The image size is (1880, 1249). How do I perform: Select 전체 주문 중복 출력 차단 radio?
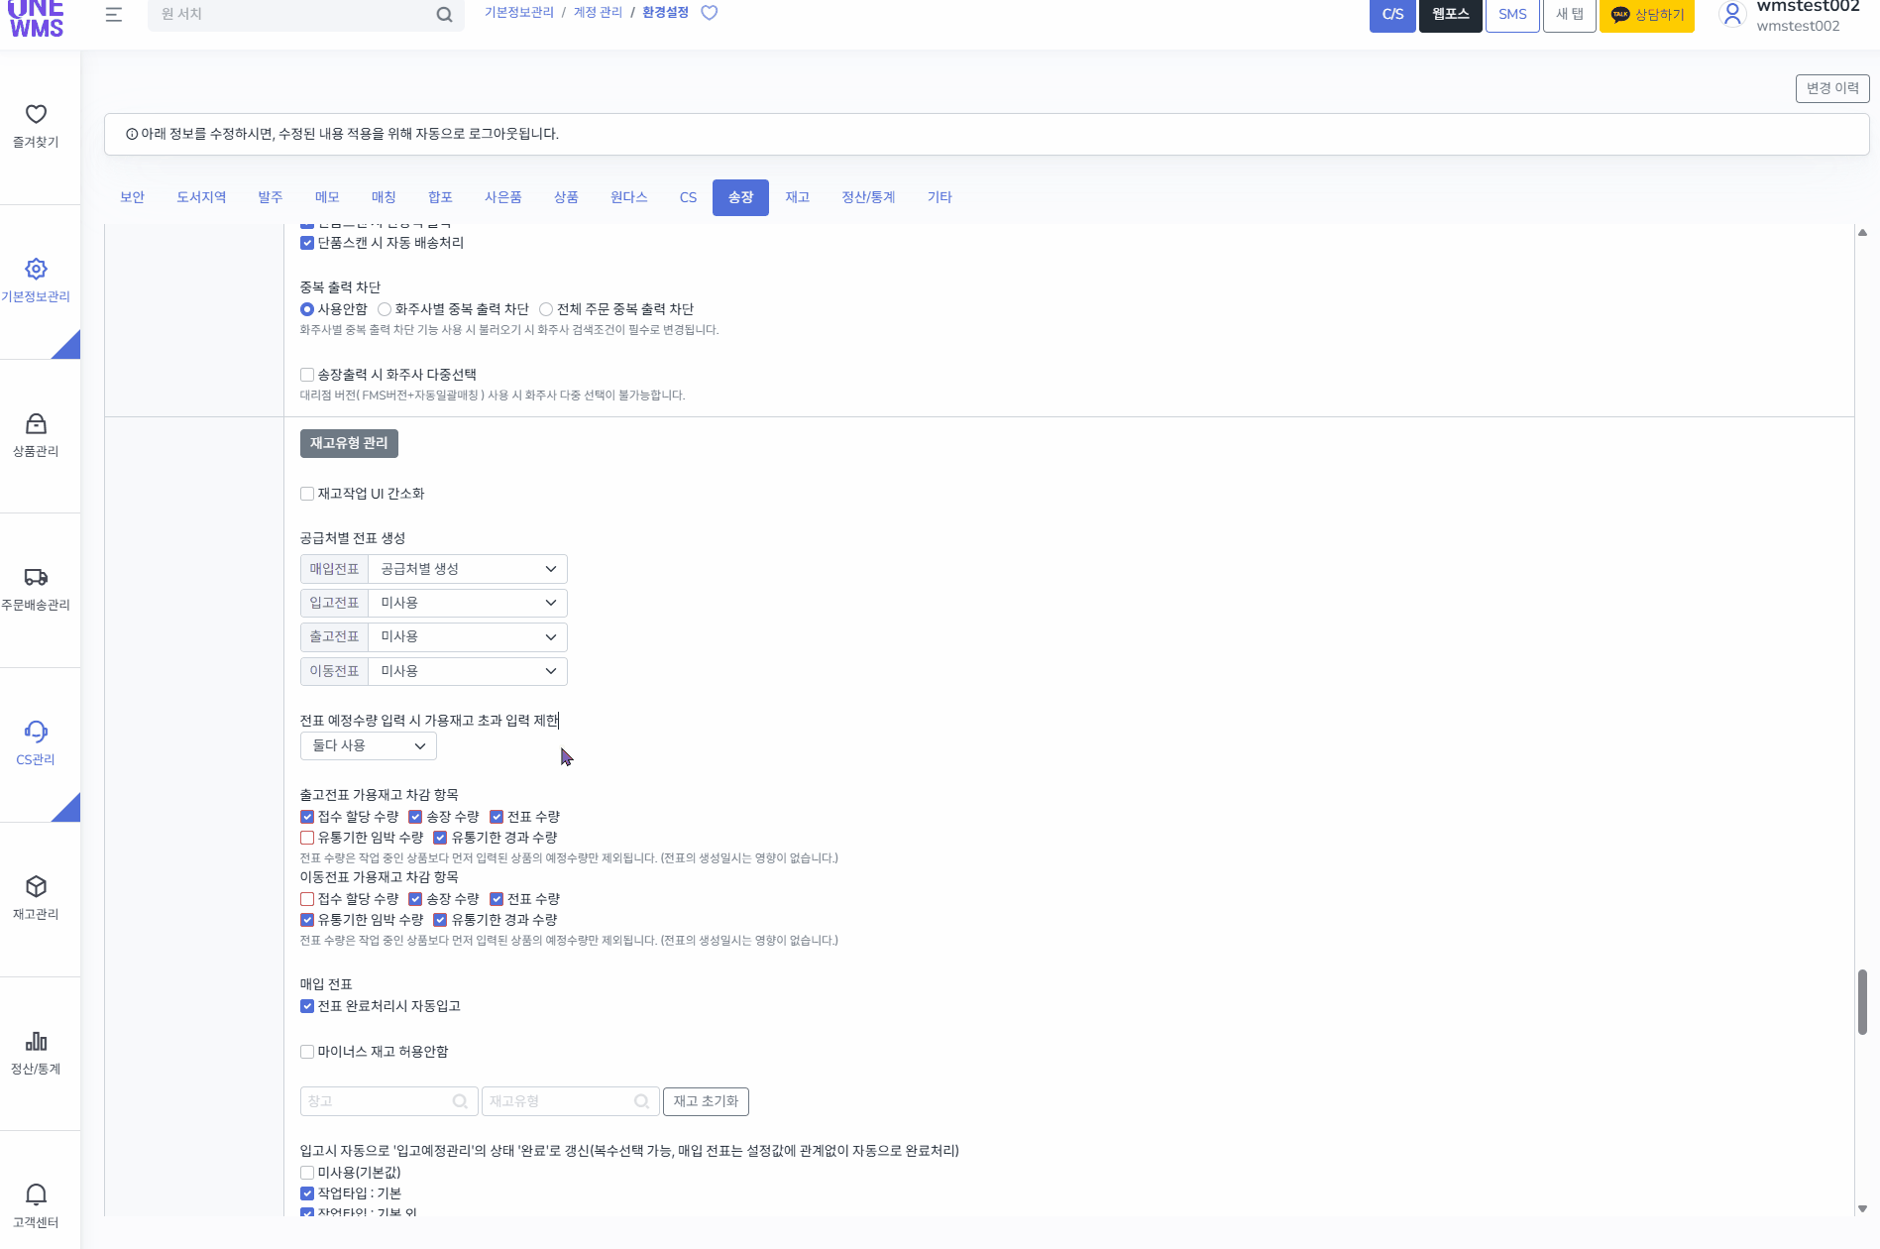pos(546,309)
